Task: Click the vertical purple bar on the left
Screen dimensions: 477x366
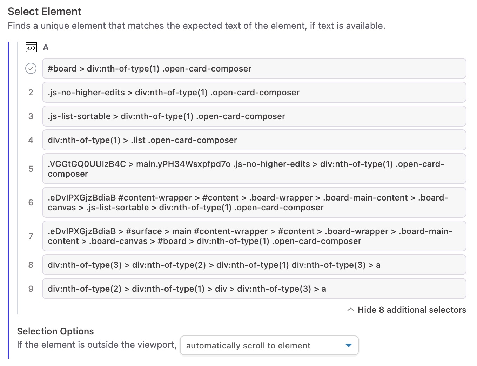Action: (x=8, y=200)
